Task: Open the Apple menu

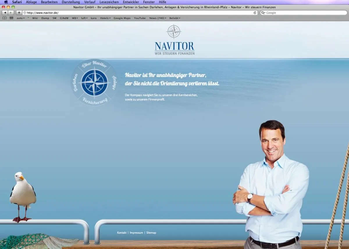Action: pos(6,2)
